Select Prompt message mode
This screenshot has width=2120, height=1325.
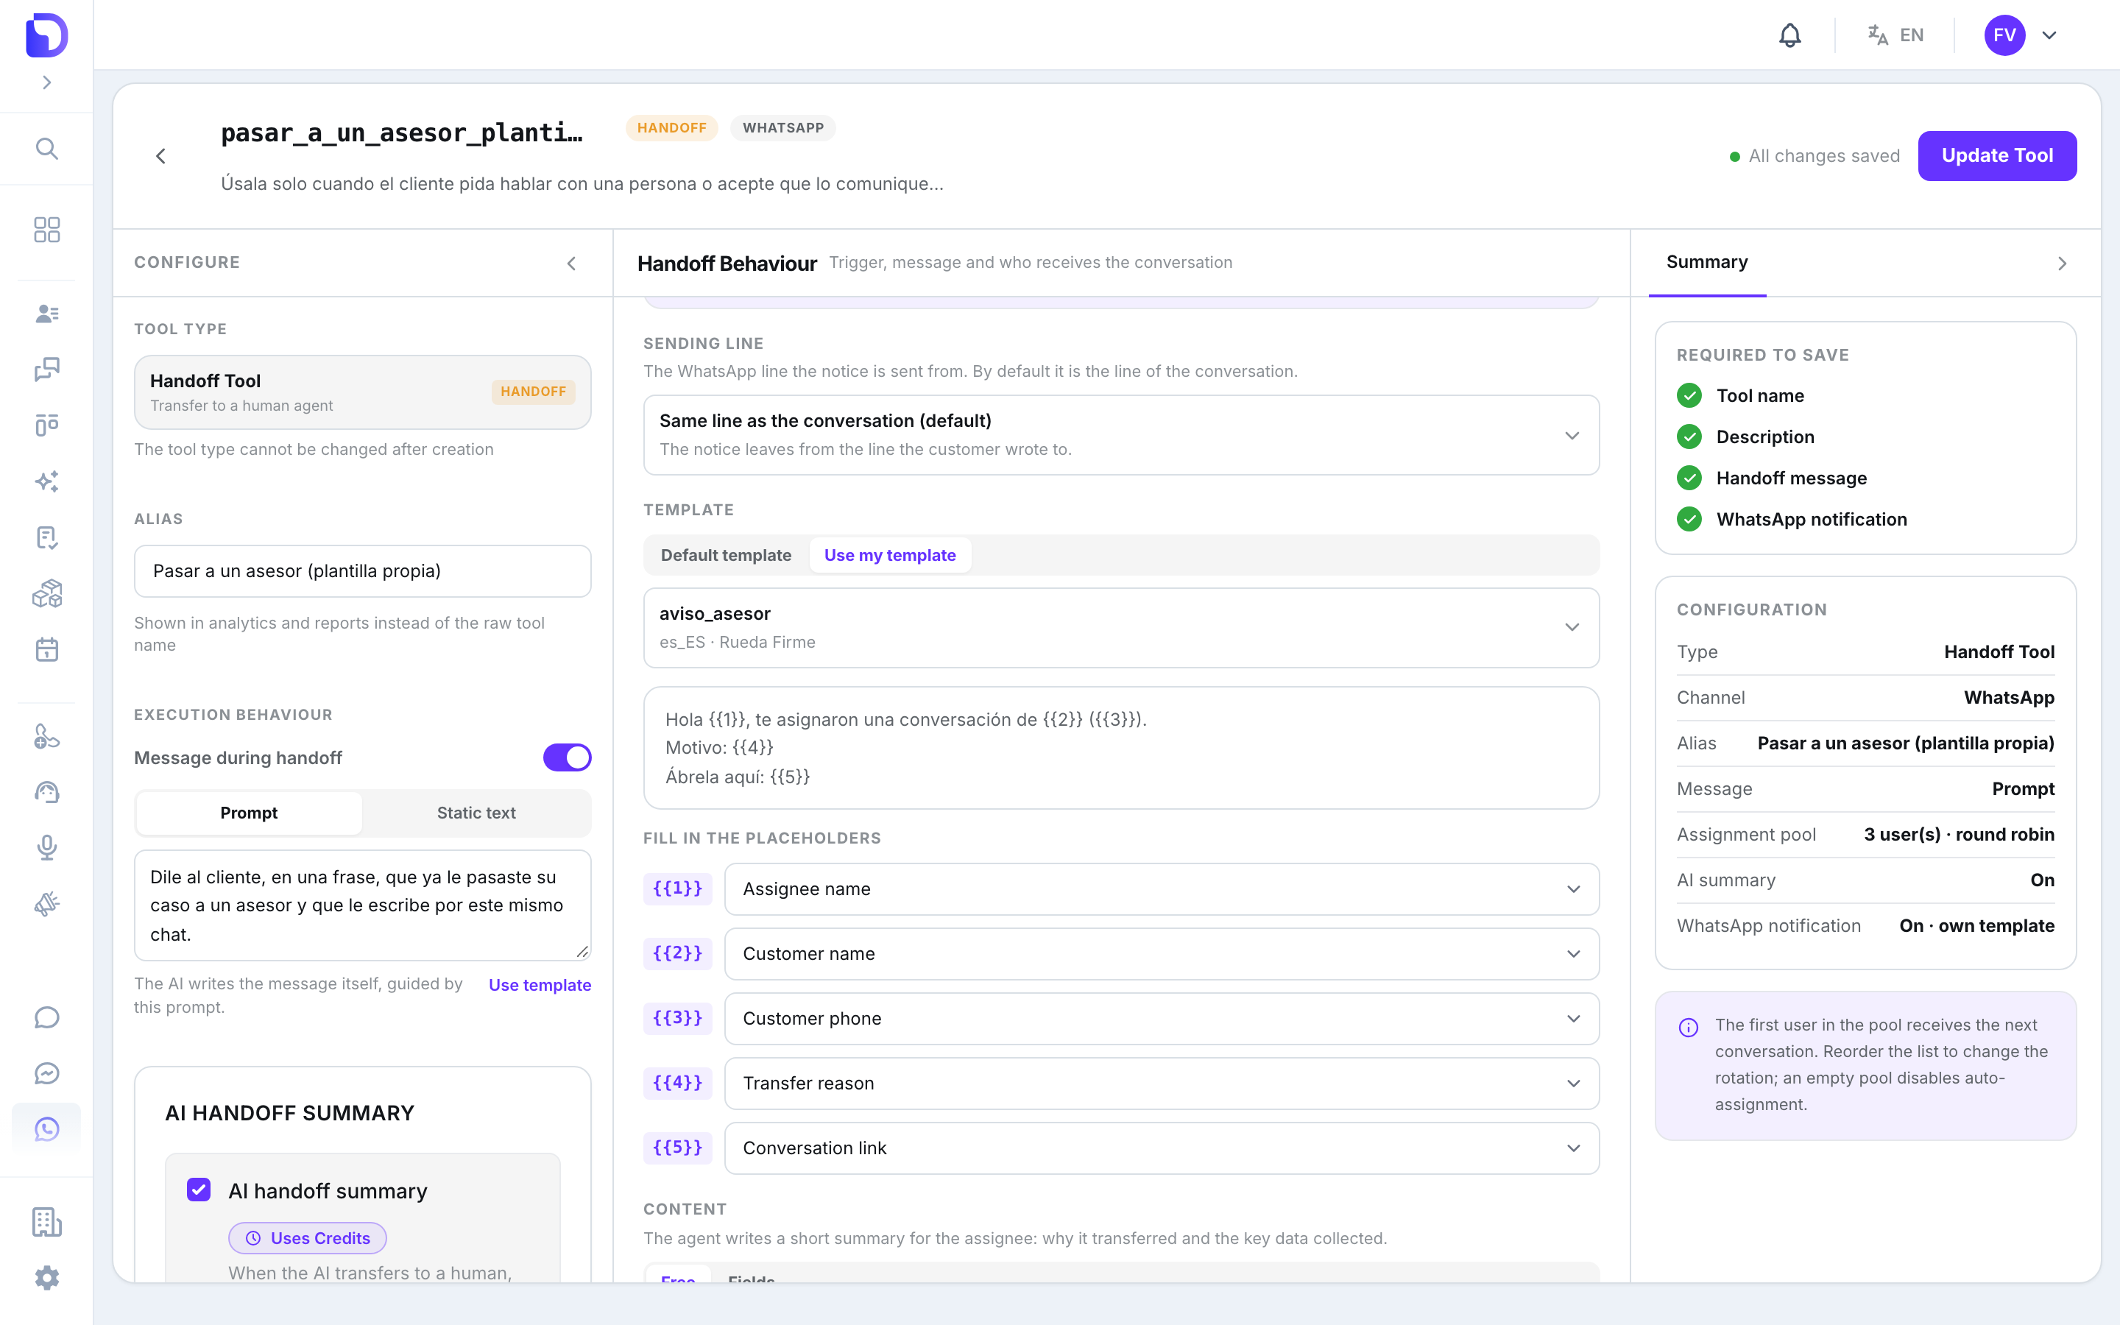249,813
